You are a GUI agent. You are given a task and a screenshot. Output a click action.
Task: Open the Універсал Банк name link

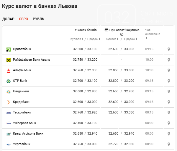point(24,123)
